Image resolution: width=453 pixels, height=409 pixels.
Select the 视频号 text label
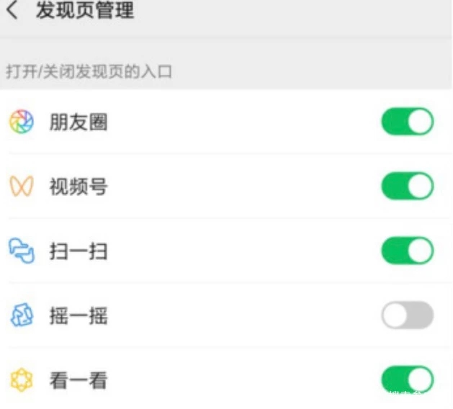[79, 187]
